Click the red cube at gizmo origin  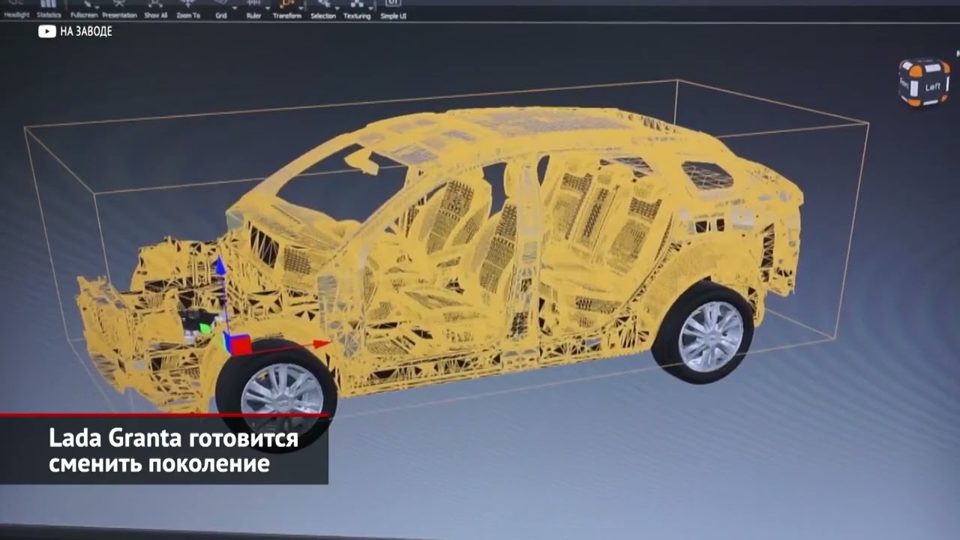240,345
